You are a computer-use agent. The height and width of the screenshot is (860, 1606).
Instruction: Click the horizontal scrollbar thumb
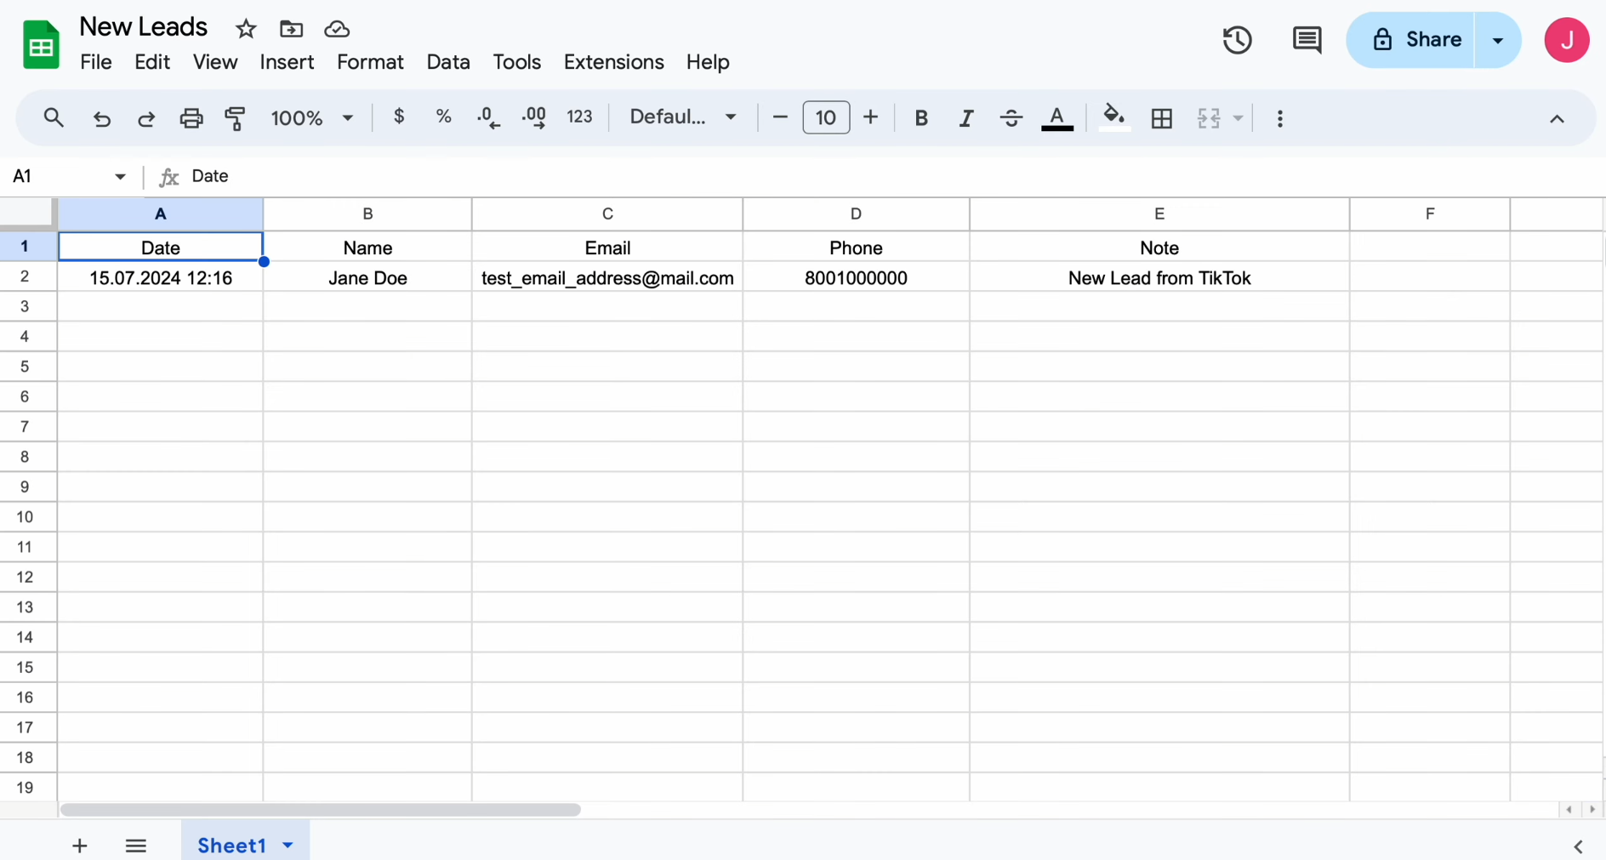coord(321,810)
